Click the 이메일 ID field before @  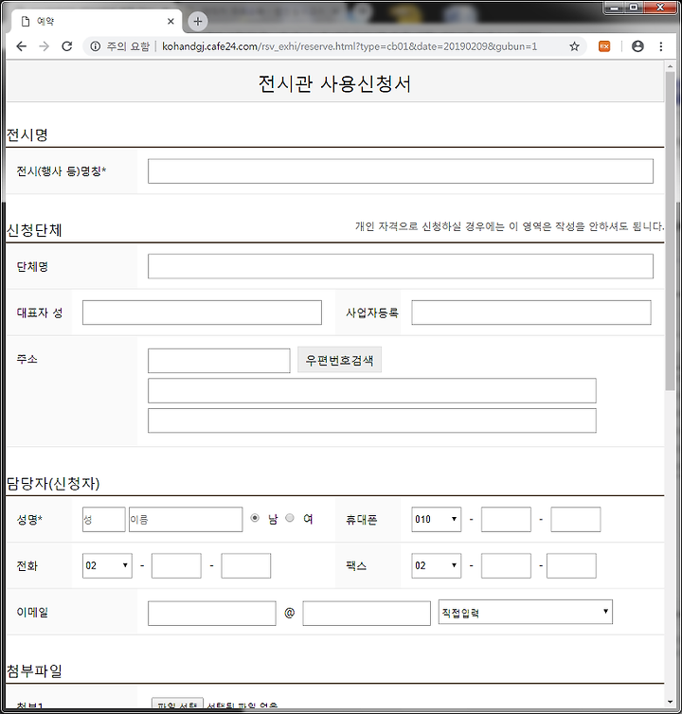pyautogui.click(x=212, y=614)
